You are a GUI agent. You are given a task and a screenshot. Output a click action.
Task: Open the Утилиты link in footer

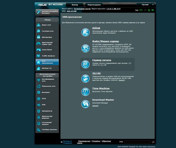point(96,141)
